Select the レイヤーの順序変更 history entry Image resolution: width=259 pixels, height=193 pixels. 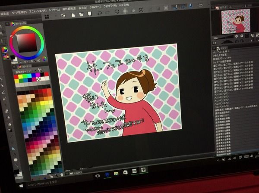coord(222,62)
